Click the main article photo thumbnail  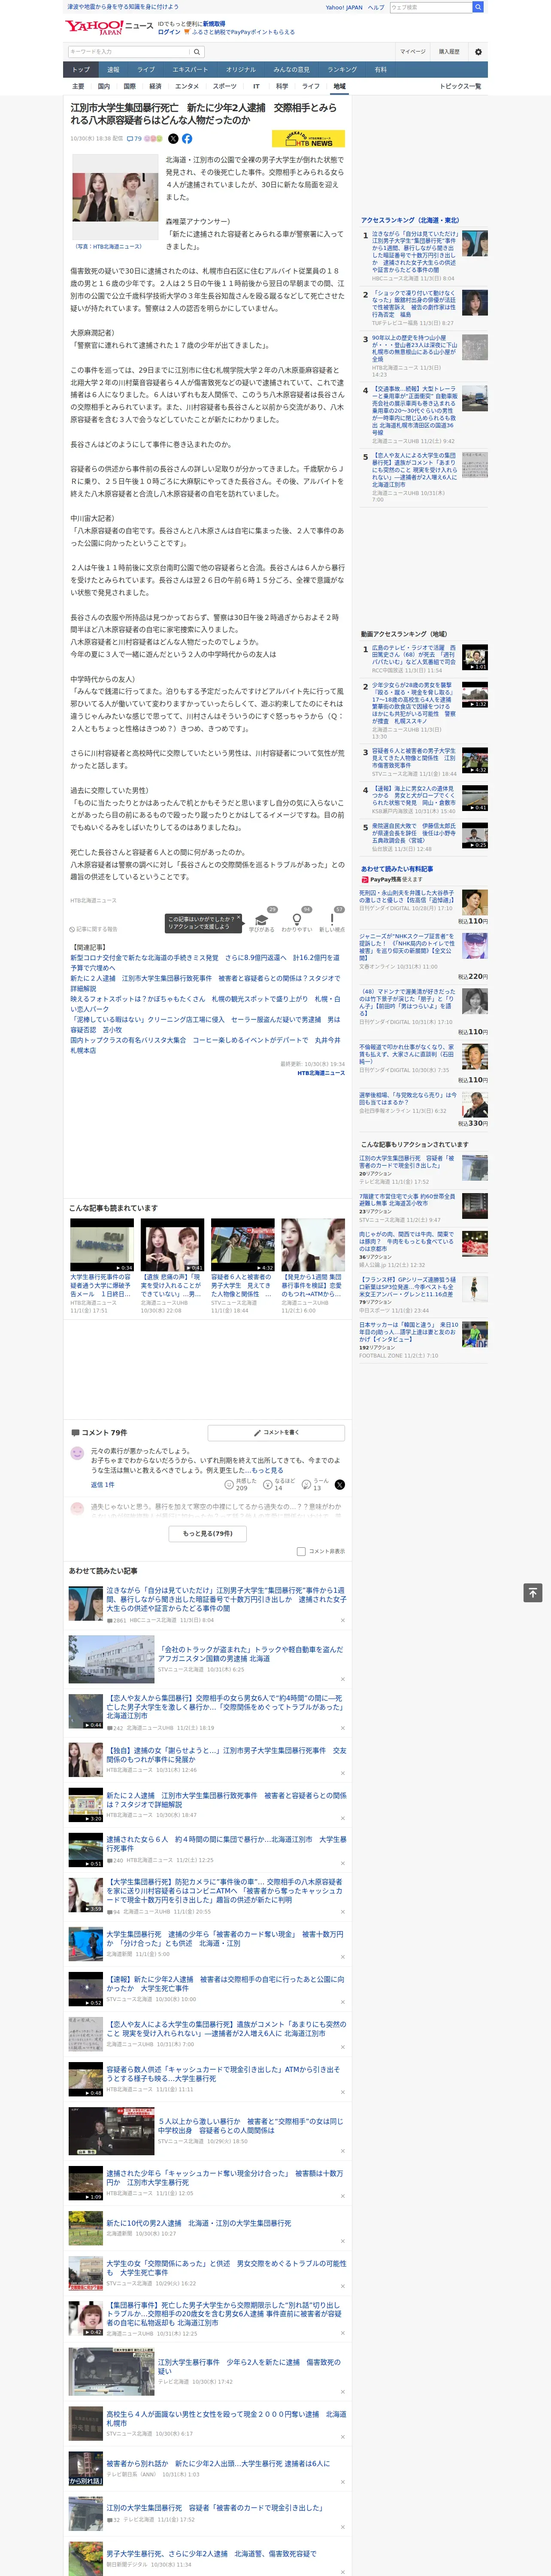coord(115,197)
